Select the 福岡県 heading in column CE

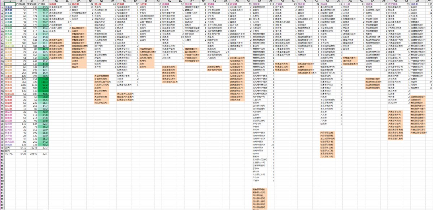[259, 4]
